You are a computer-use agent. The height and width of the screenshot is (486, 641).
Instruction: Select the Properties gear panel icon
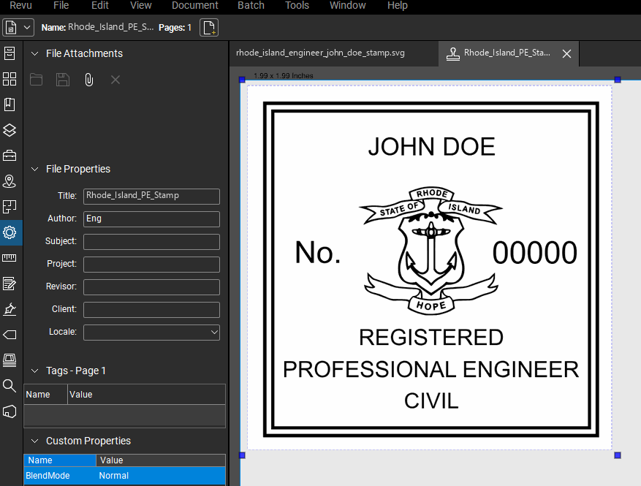(10, 232)
